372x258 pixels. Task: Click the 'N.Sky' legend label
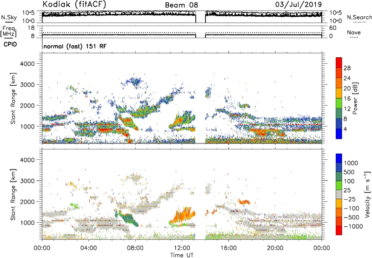9,17
